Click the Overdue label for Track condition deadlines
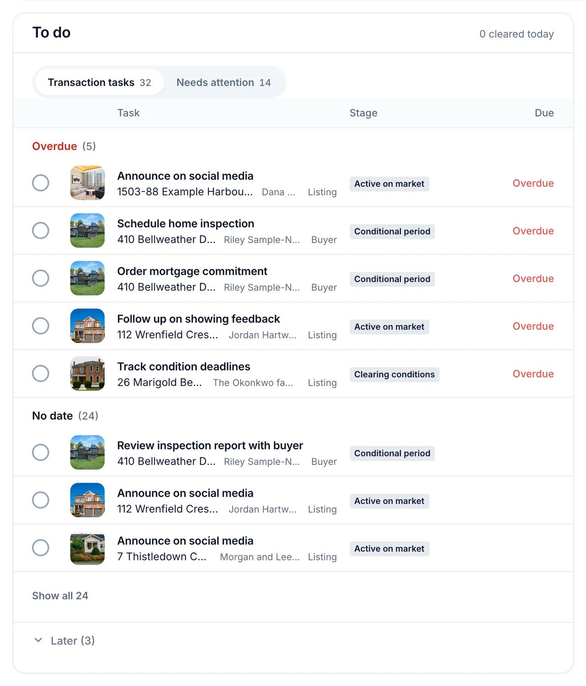Viewport: 586px width, 686px height. point(533,374)
